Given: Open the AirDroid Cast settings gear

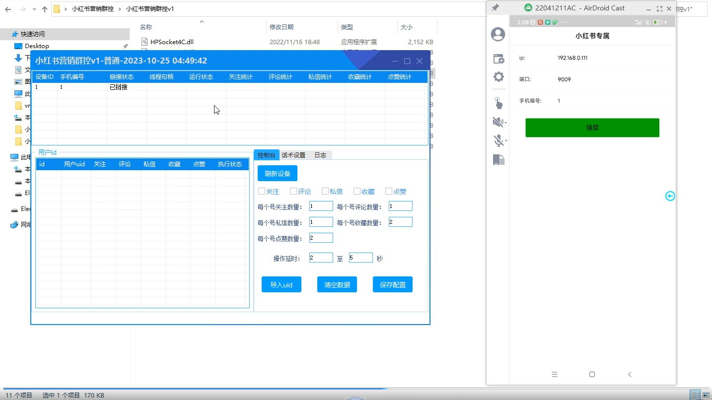Looking at the screenshot, I should [498, 77].
